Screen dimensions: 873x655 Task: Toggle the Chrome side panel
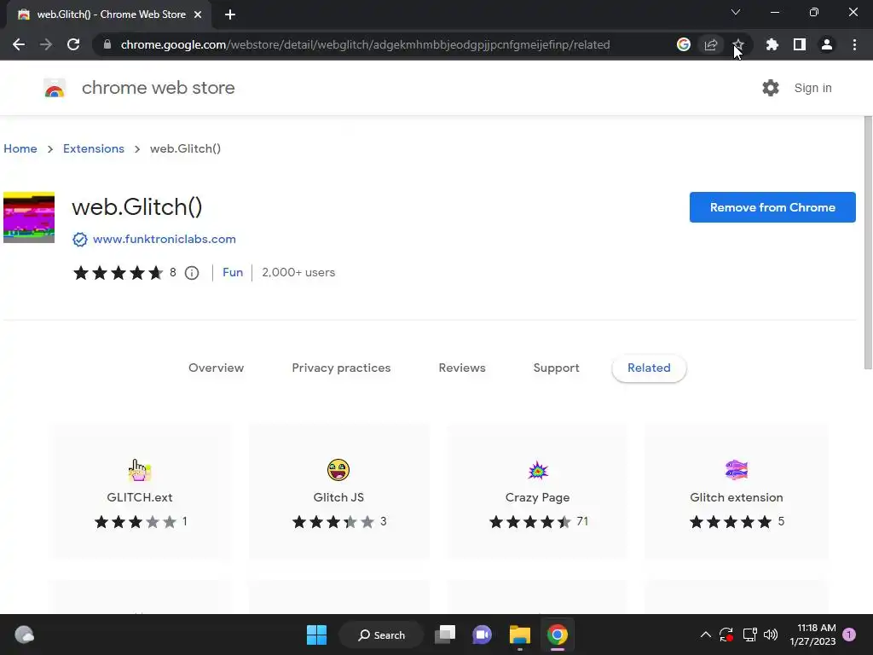click(800, 44)
